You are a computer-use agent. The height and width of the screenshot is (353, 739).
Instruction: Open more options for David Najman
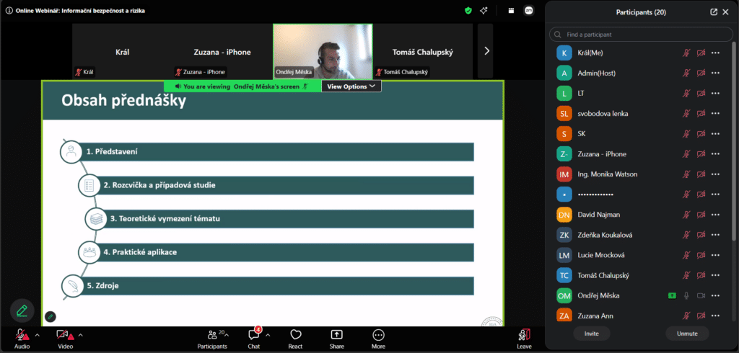pos(715,215)
